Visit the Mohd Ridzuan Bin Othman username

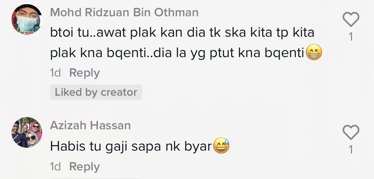(124, 12)
